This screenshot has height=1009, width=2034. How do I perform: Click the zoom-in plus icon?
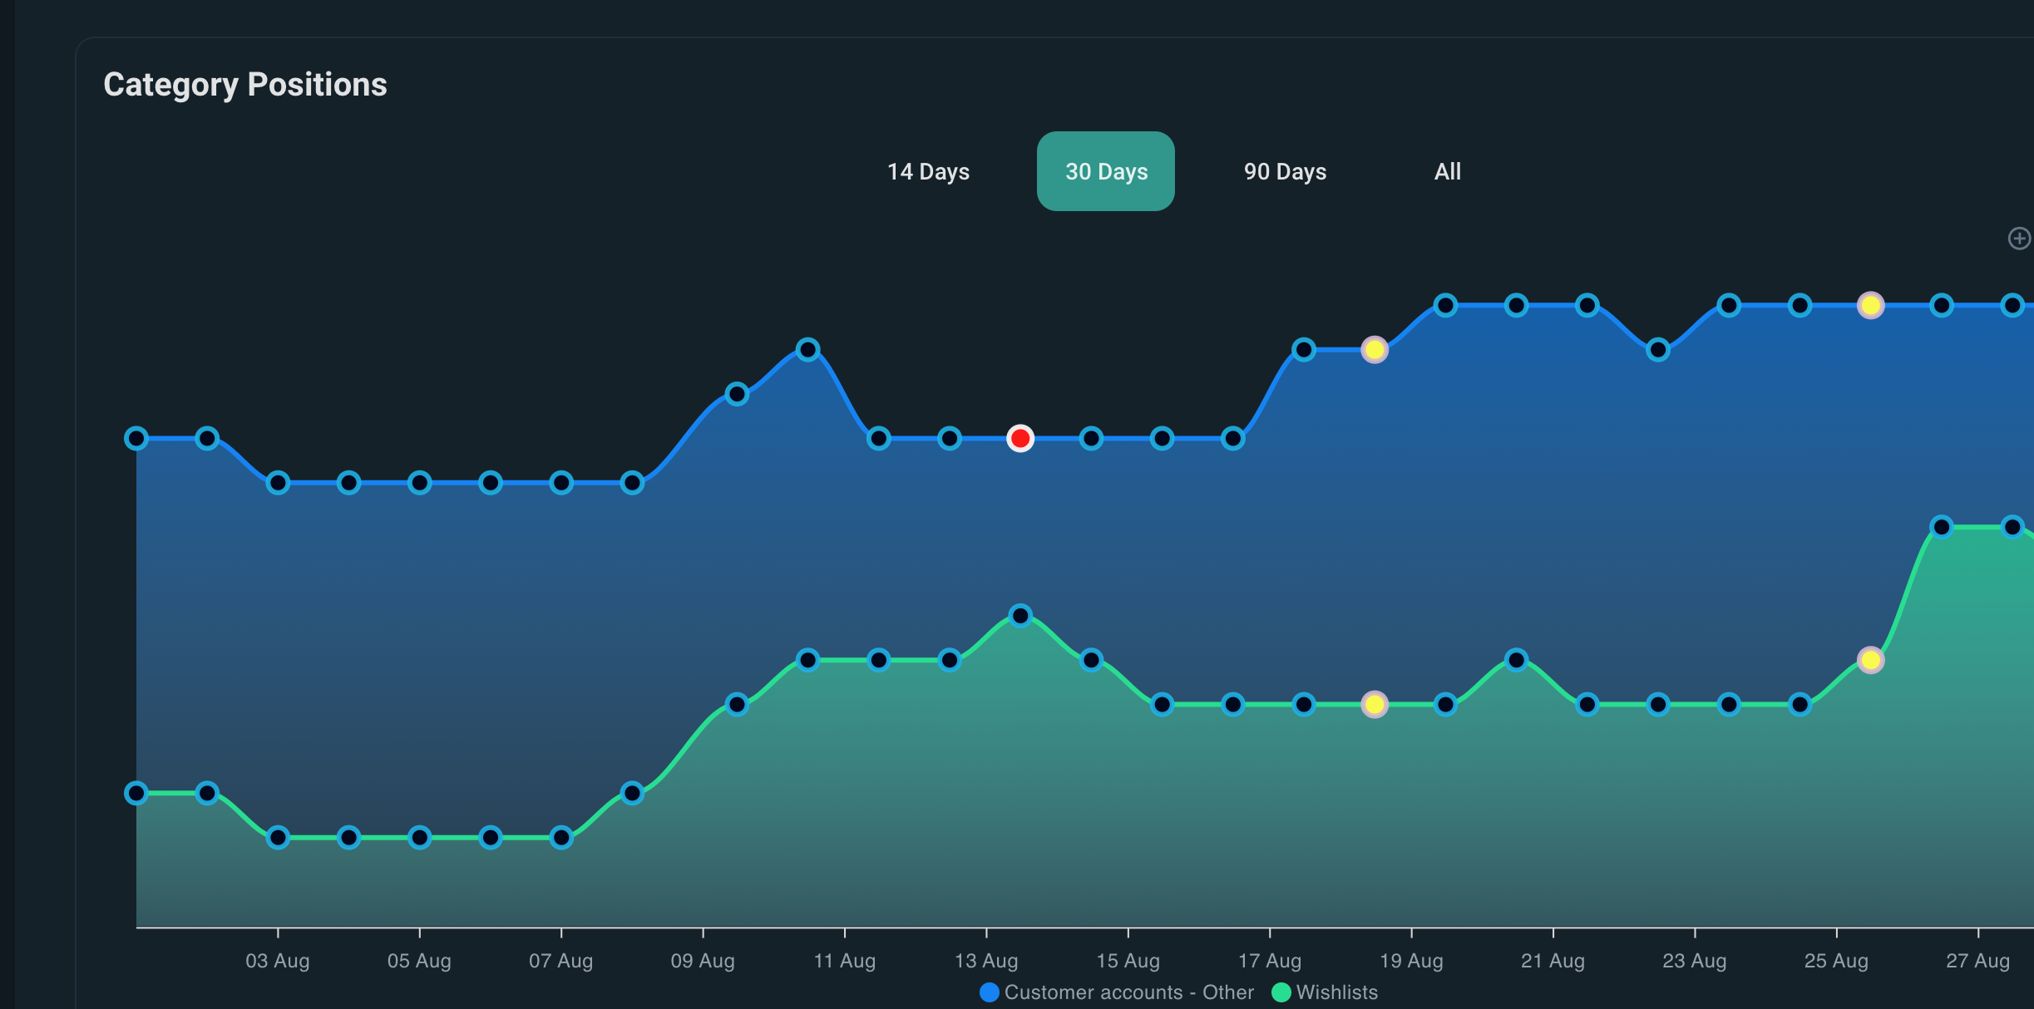coord(2018,239)
